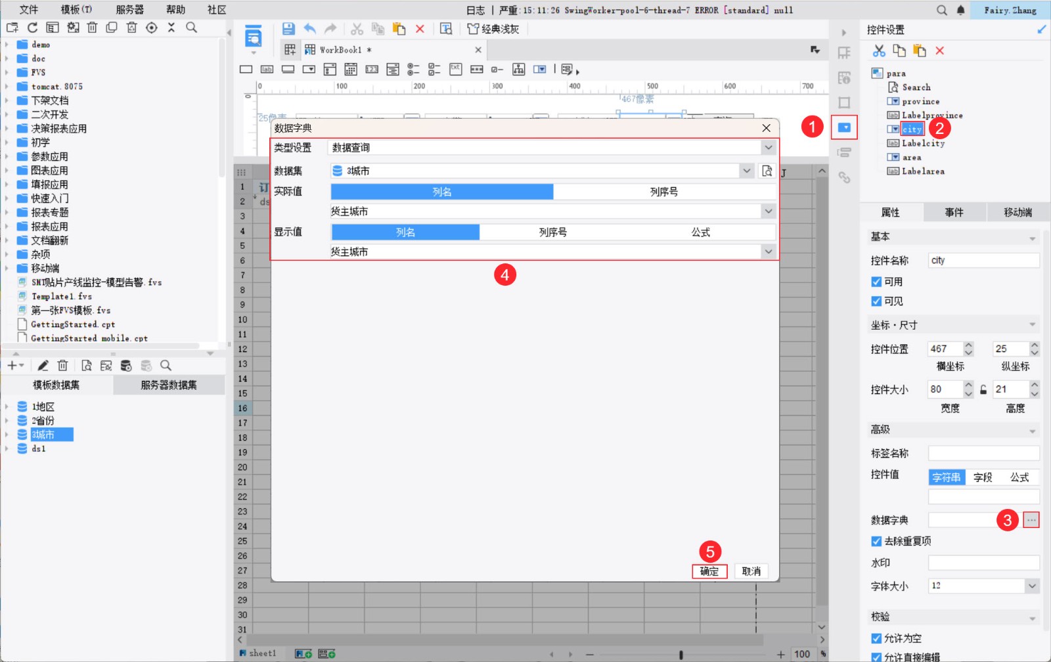The height and width of the screenshot is (662, 1051).
Task: Click the 确定 button
Action: click(x=709, y=571)
